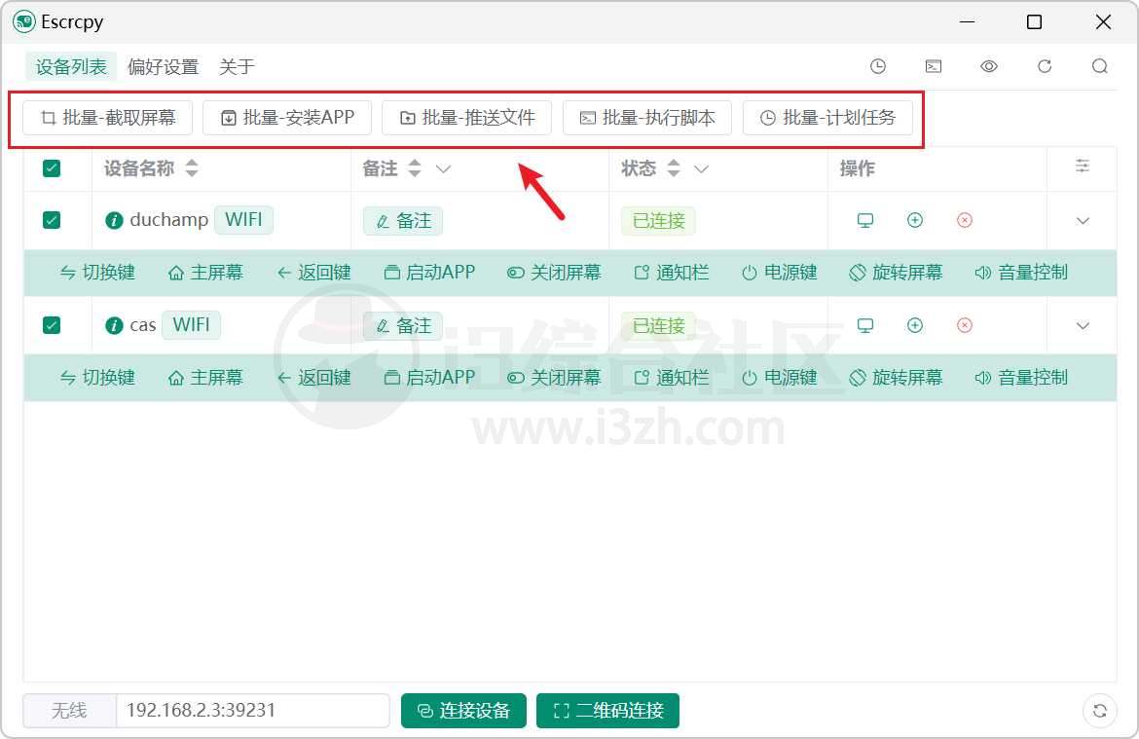Click the eye icon in top bar
The image size is (1139, 739).
989,67
